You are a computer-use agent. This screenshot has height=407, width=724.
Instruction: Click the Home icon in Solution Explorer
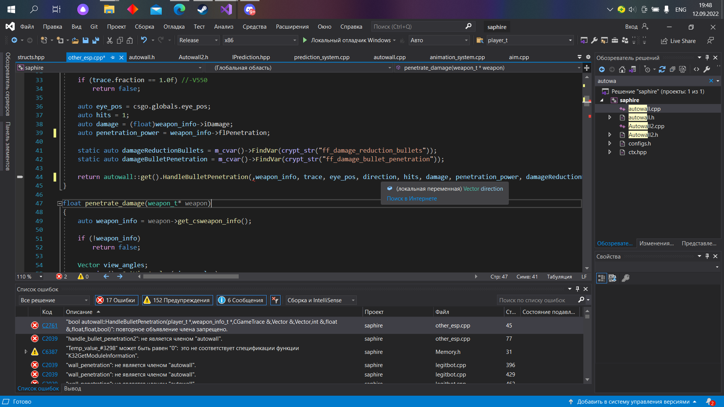(x=622, y=69)
